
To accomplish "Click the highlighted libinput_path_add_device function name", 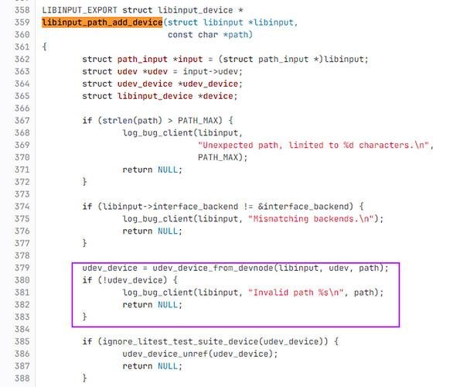I will pyautogui.click(x=102, y=22).
